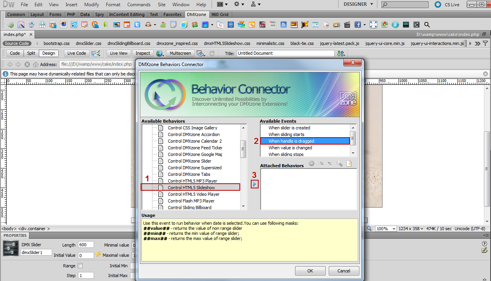
Task: Switch to Design view
Action: tap(49, 53)
